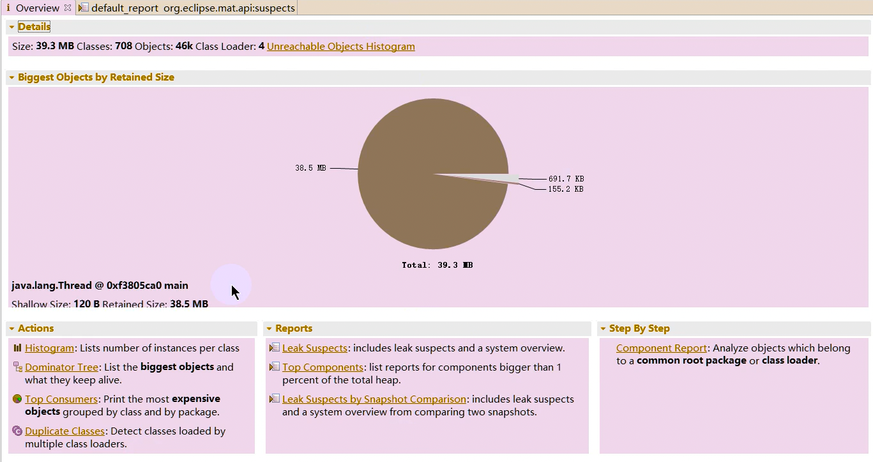The width and height of the screenshot is (873, 462).
Task: Click Leak Suspects by Snapshot Comparison icon
Action: pos(275,399)
